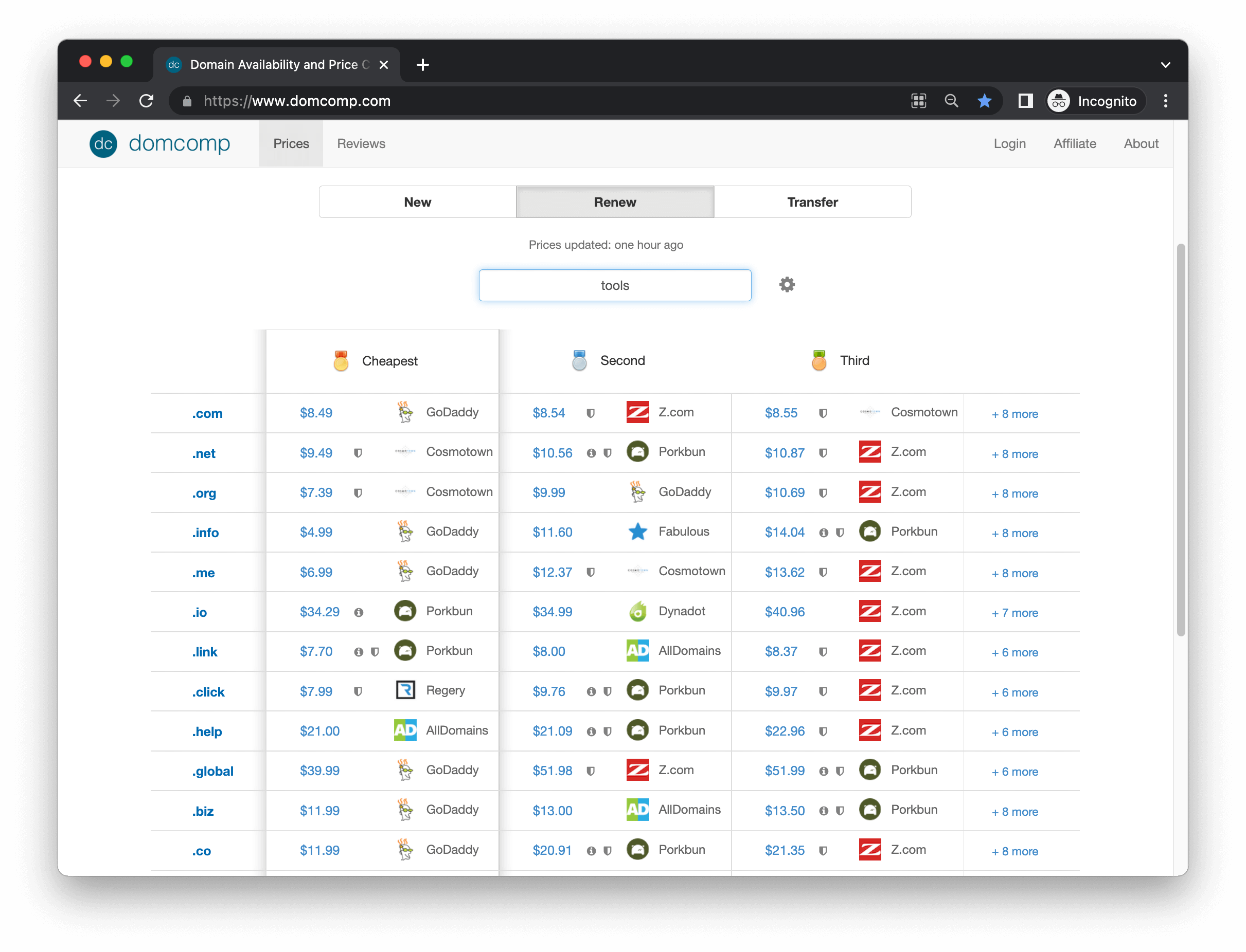This screenshot has width=1246, height=952.
Task: Click the .io domain extension link
Action: pos(199,613)
